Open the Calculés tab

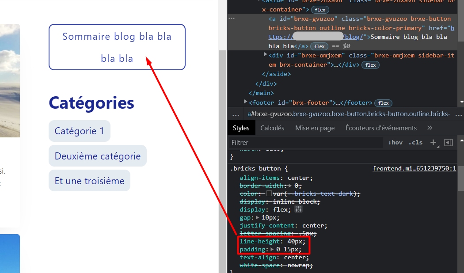(x=272, y=128)
